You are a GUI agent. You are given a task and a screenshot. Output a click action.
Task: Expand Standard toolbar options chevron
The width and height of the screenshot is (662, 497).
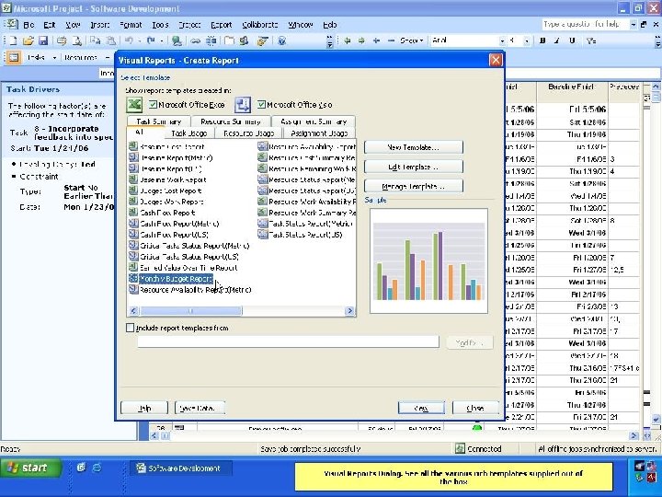coord(330,41)
